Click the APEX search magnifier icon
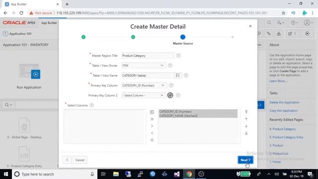Screen dimensions: 318x179 (x=269, y=23)
